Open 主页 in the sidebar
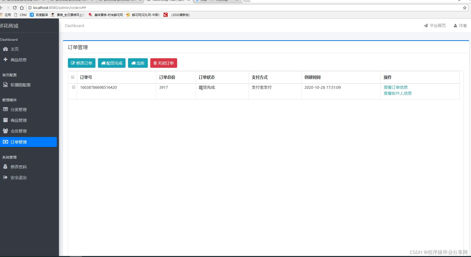471x257 pixels. (29, 49)
